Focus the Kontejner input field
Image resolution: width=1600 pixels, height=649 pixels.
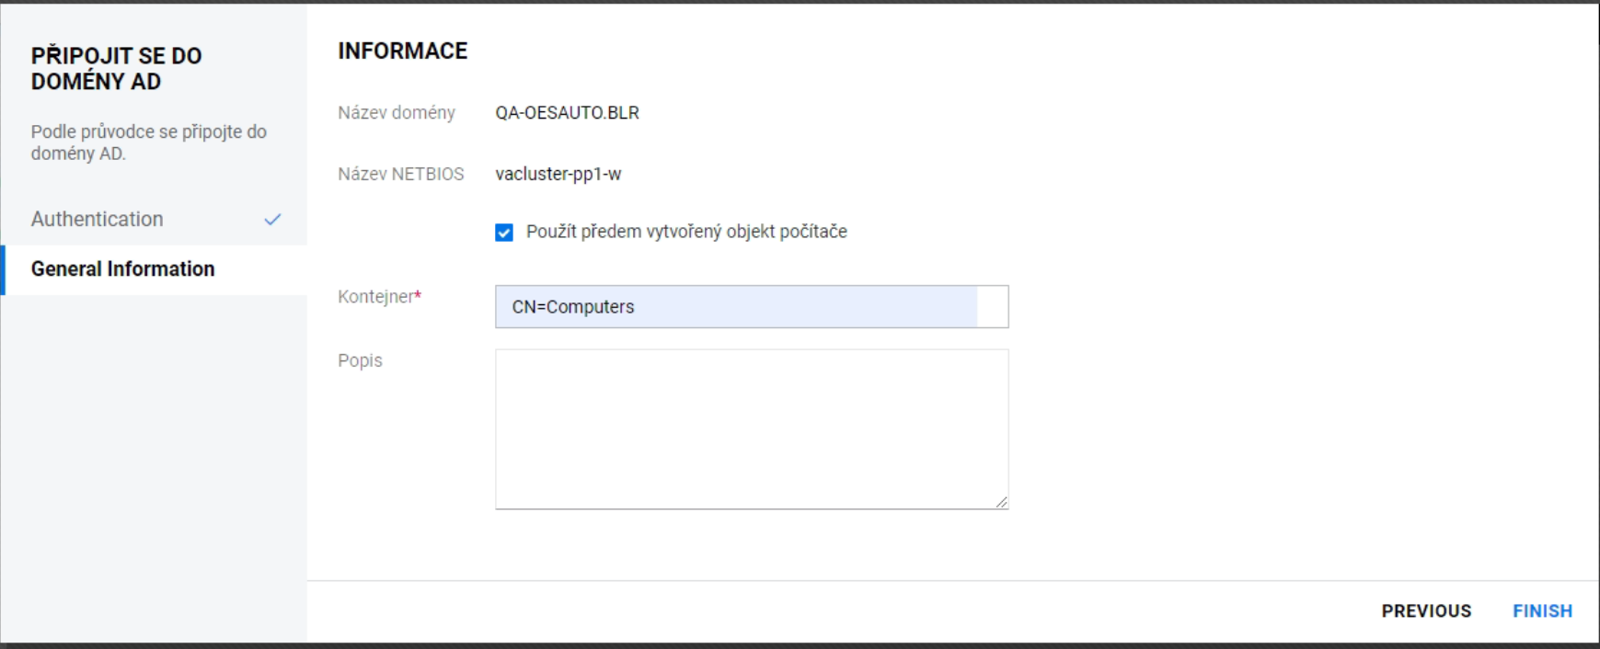[x=736, y=307]
